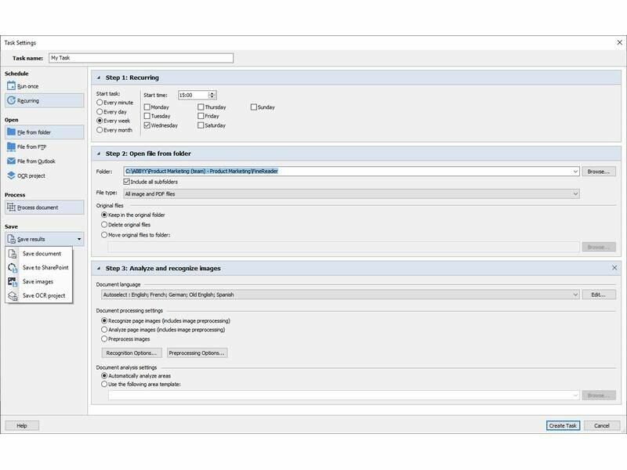The width and height of the screenshot is (627, 470).
Task: Click the Create Task button
Action: (x=563, y=425)
